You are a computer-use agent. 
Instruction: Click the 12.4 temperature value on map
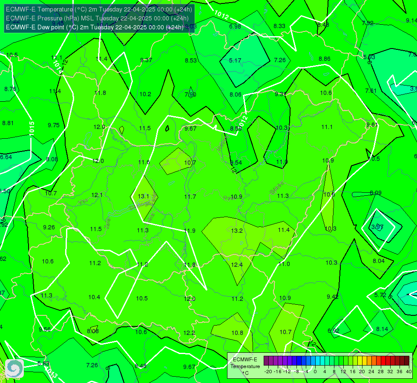pos(237,265)
